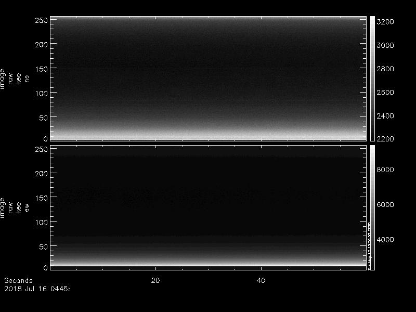Click the 4000 colorbar value label
416x312 pixels.
pos(385,240)
